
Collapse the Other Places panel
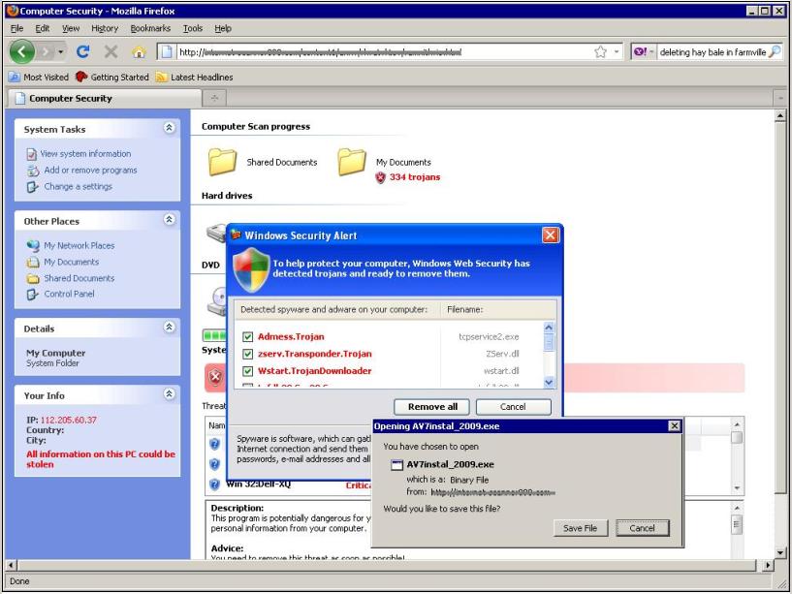170,219
